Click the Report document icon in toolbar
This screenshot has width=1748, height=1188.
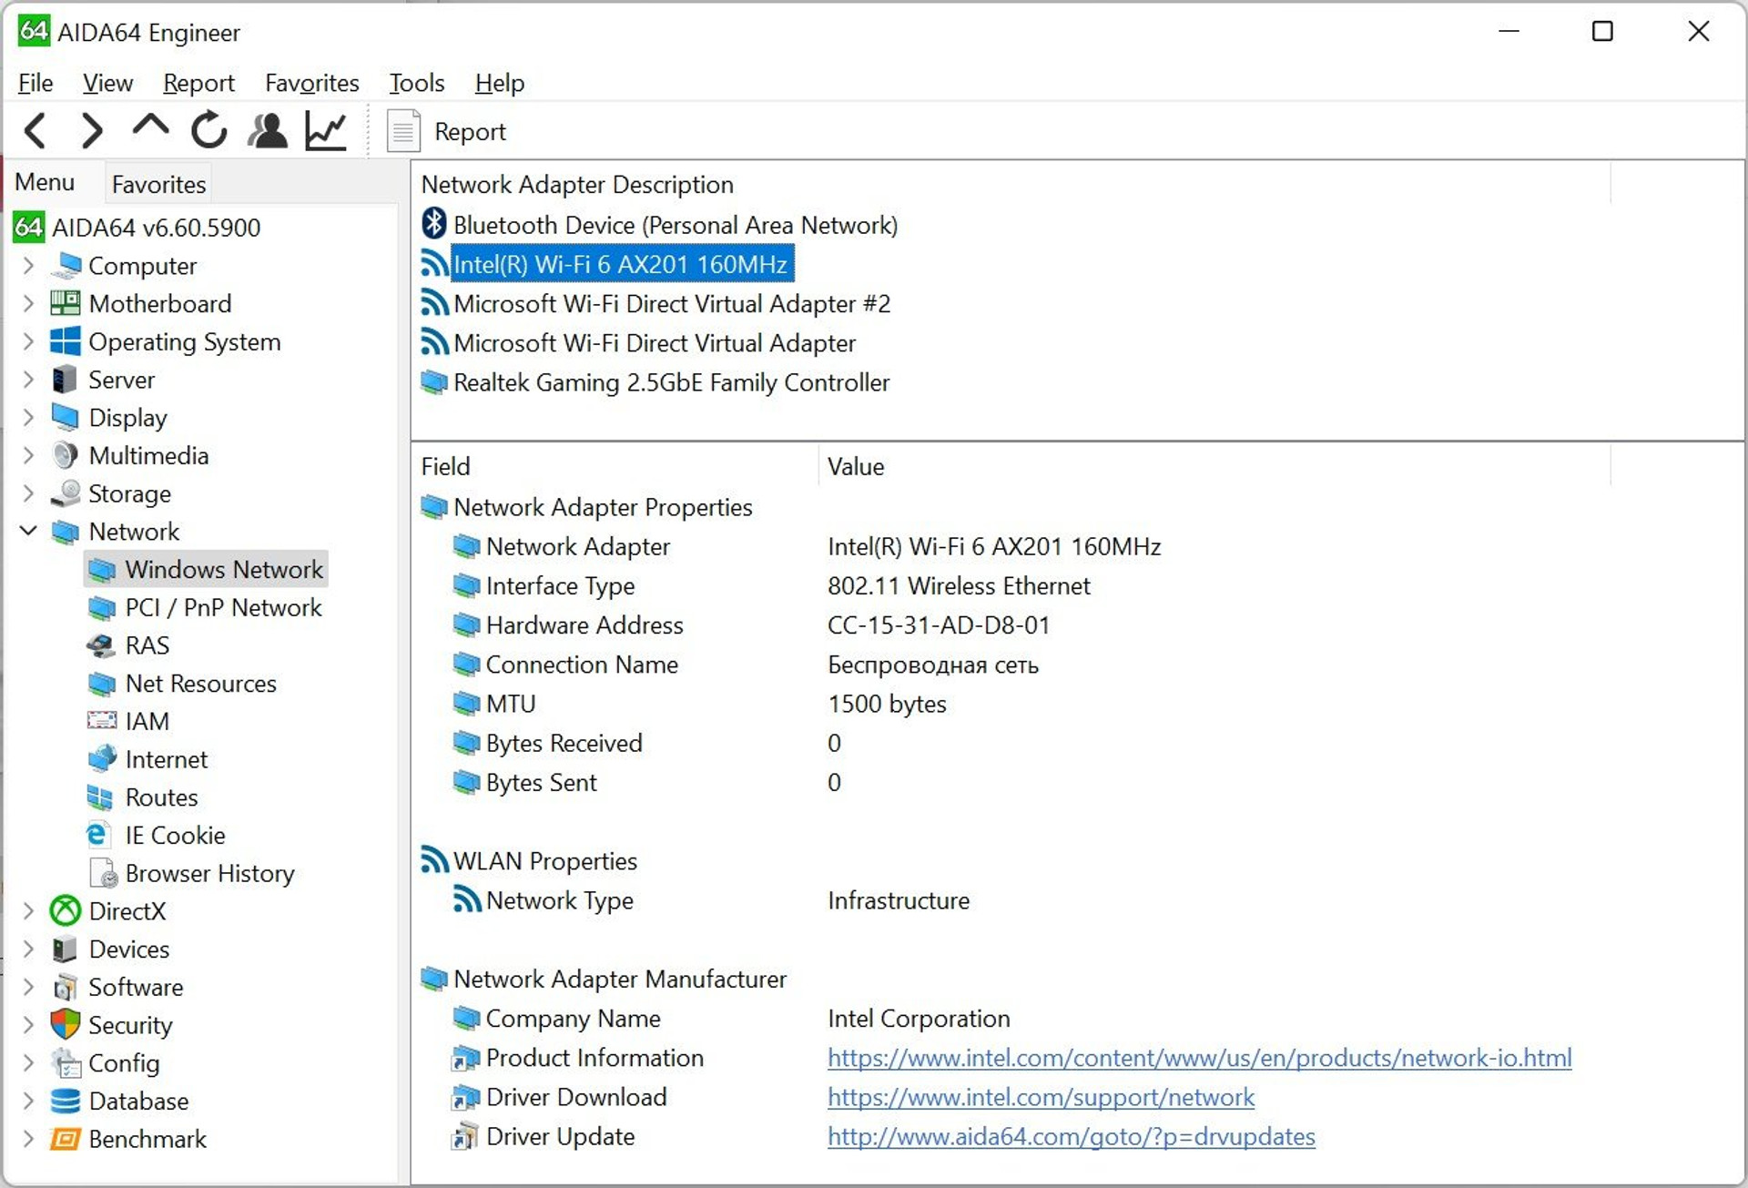coord(403,131)
